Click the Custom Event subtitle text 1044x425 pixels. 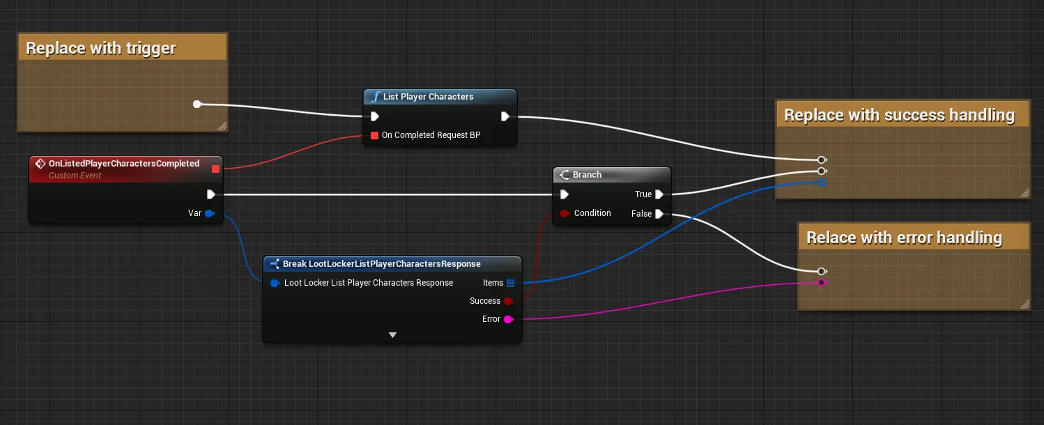coord(75,176)
